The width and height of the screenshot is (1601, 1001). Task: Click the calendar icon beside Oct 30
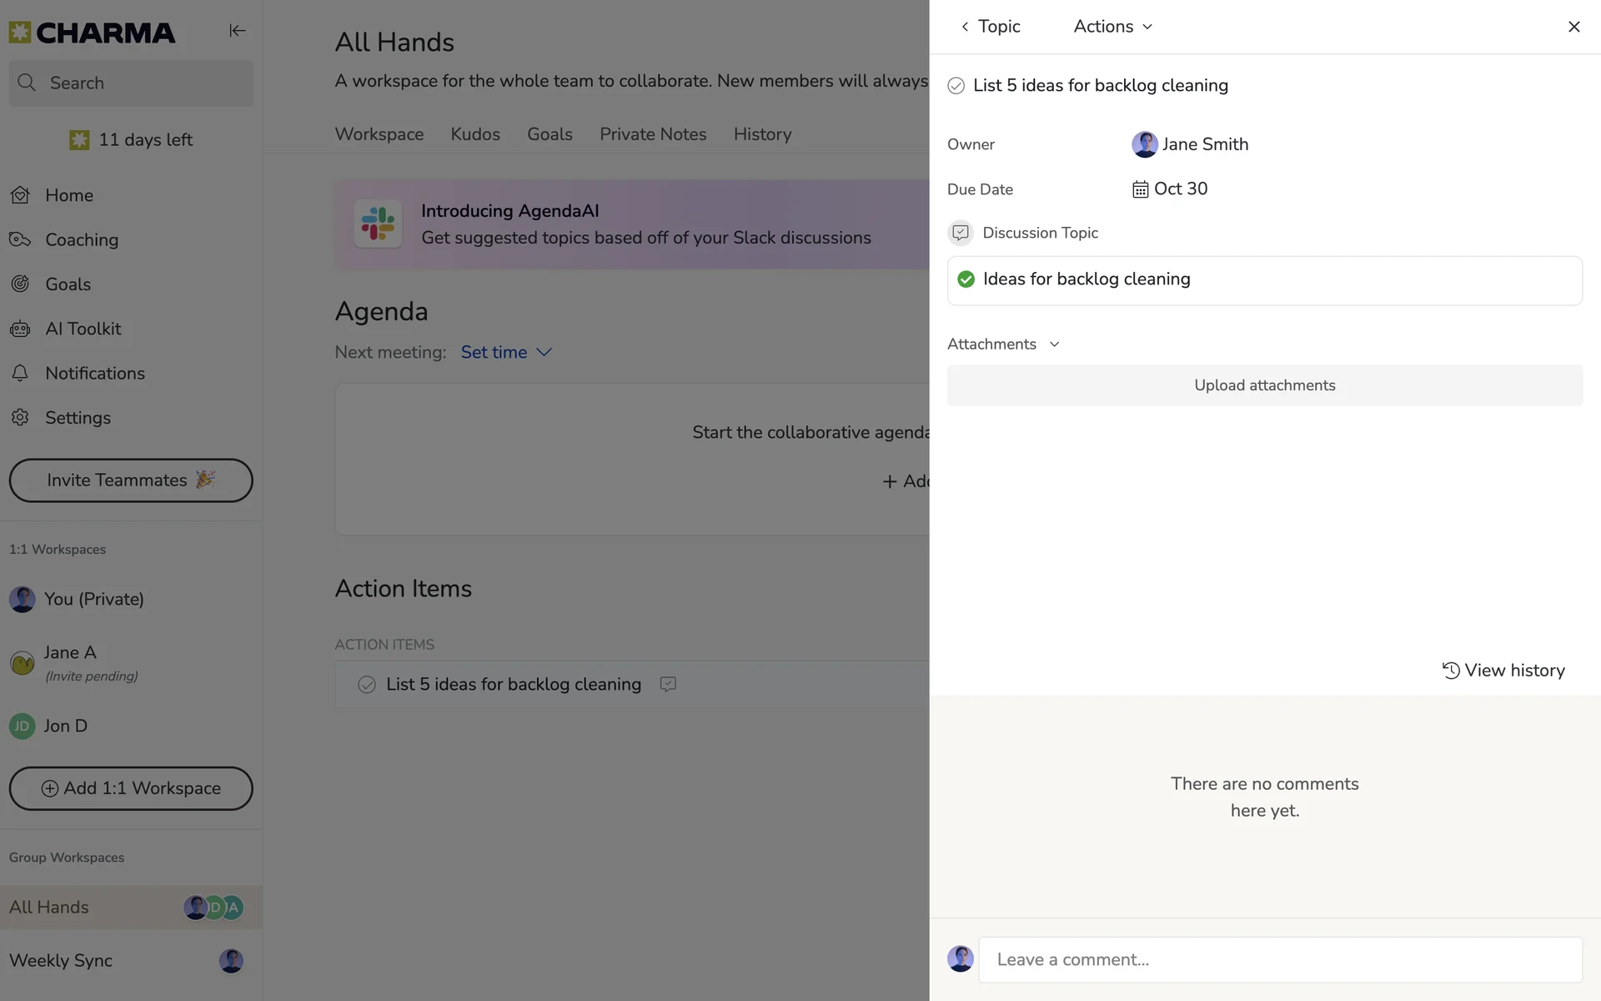[x=1140, y=189]
